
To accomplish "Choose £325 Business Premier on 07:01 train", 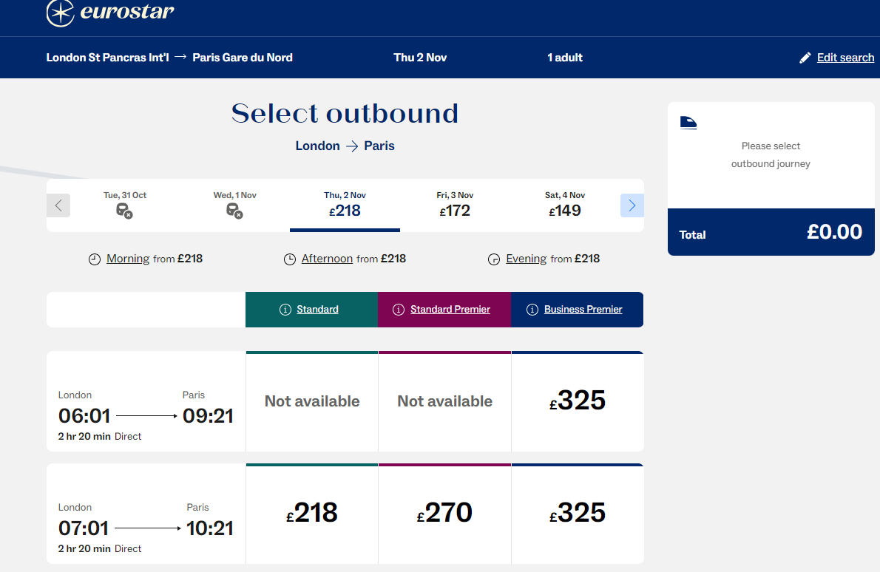I will [x=578, y=513].
